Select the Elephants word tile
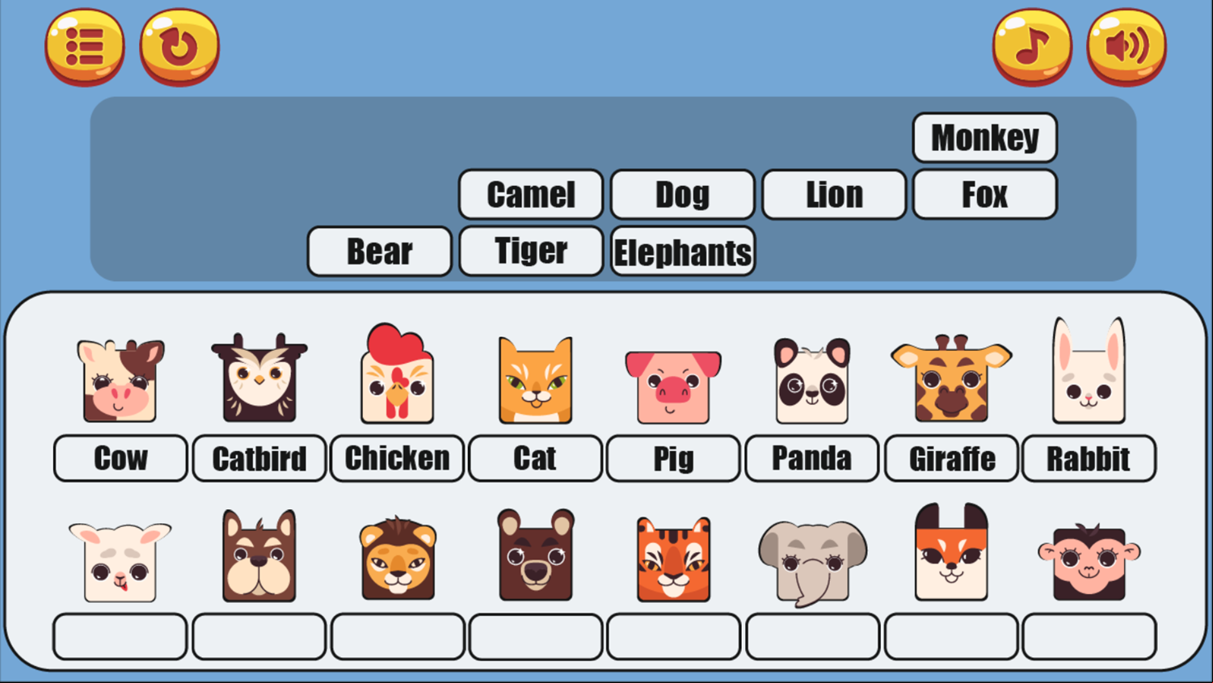 pyautogui.click(x=683, y=251)
